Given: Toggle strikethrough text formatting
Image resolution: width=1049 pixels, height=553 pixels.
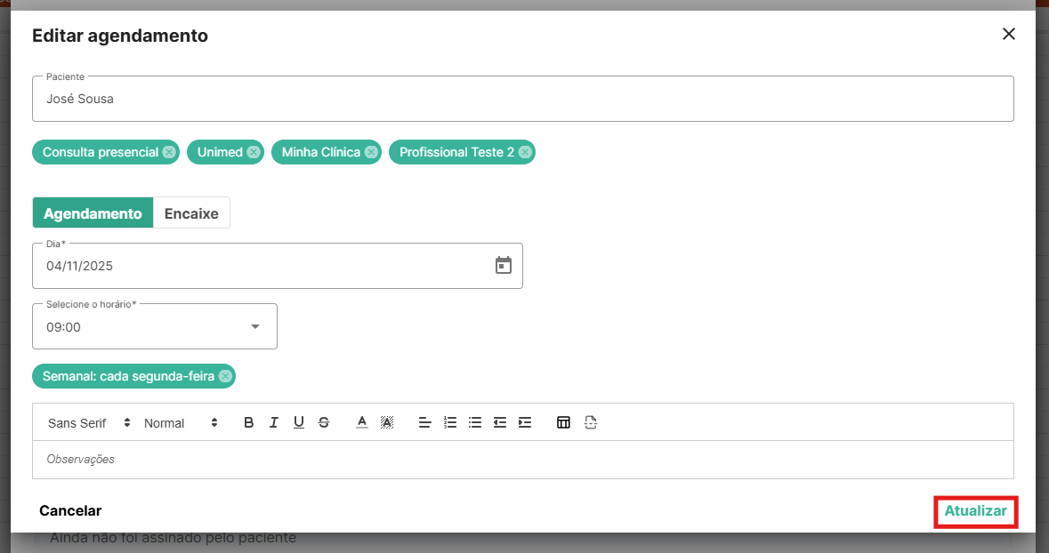Looking at the screenshot, I should pyautogui.click(x=324, y=423).
